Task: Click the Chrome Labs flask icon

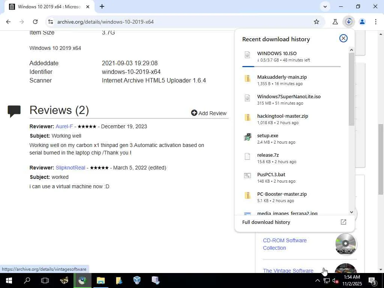Action: (x=335, y=22)
